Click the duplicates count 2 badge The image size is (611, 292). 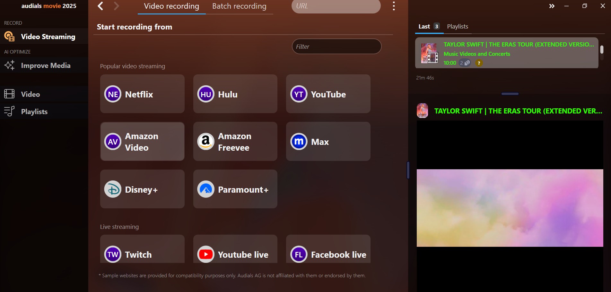(x=465, y=63)
